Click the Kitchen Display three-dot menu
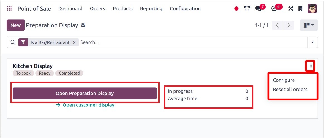324x139 pixels. 311,66
